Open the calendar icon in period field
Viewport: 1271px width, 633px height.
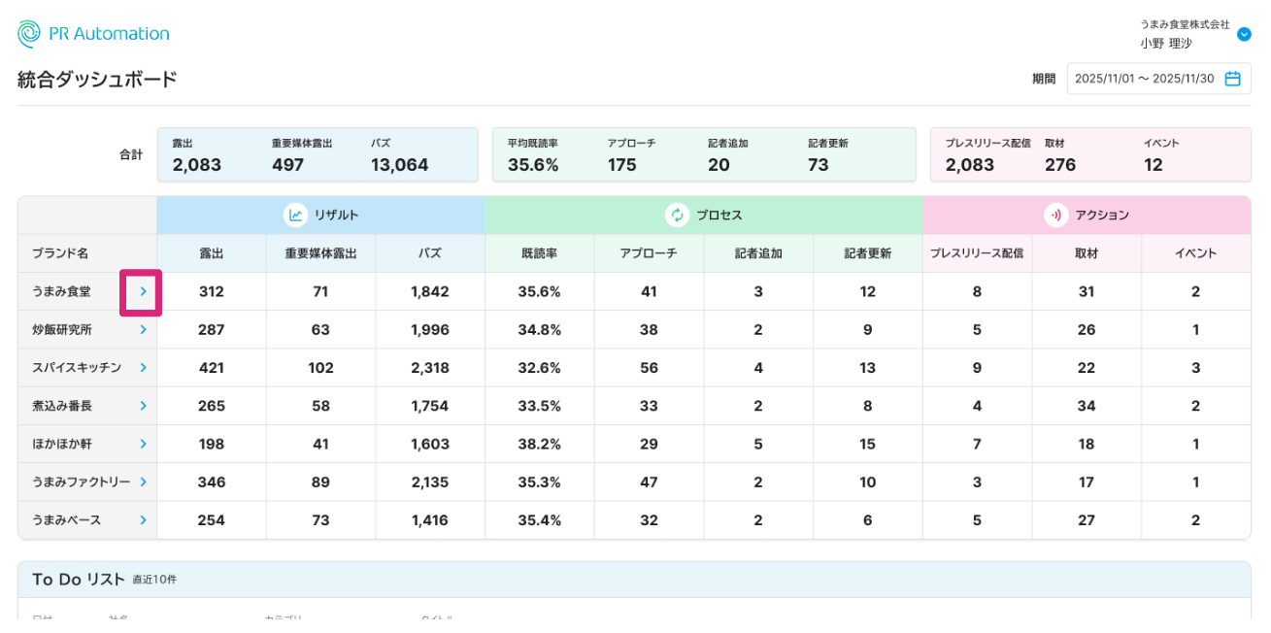coord(1232,79)
